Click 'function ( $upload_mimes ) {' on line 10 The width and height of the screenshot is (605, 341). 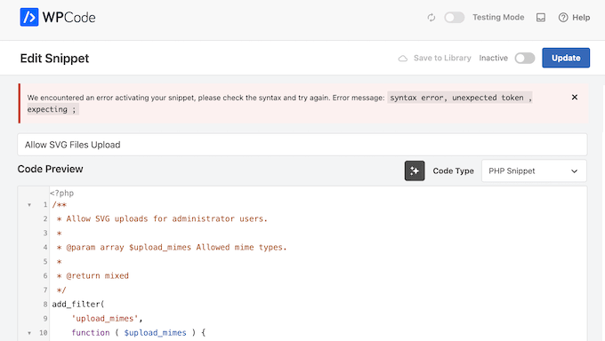139,333
